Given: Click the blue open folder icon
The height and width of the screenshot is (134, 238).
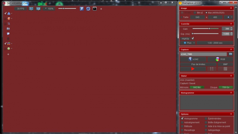Looking at the screenshot, I should (x=8, y=34).
